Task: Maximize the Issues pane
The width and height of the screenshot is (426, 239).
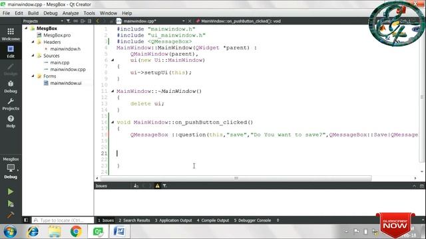Action: (x=421, y=186)
